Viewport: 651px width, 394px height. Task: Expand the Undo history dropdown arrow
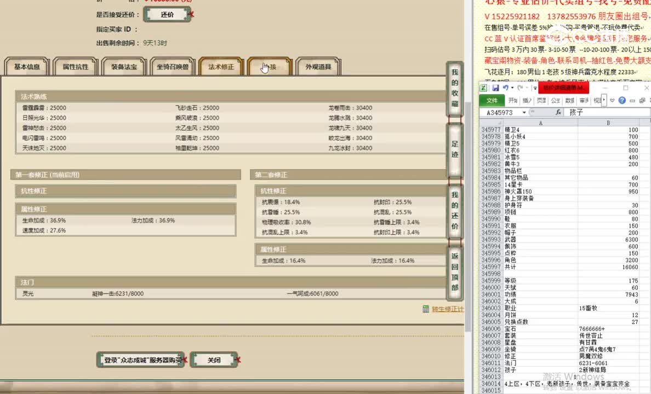(512, 88)
